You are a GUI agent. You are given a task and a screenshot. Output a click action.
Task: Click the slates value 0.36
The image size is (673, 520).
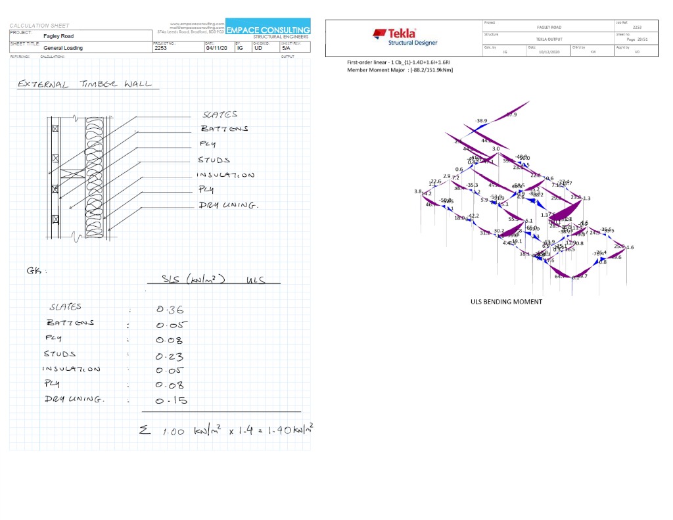[x=170, y=309]
